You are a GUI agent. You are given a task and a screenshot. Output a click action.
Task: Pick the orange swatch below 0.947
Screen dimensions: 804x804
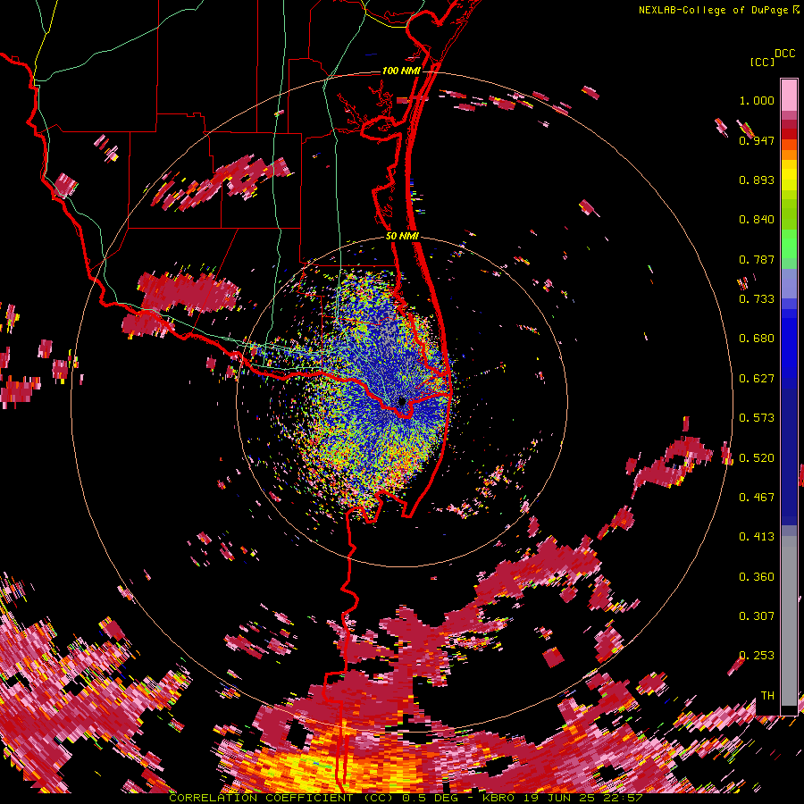[789, 154]
